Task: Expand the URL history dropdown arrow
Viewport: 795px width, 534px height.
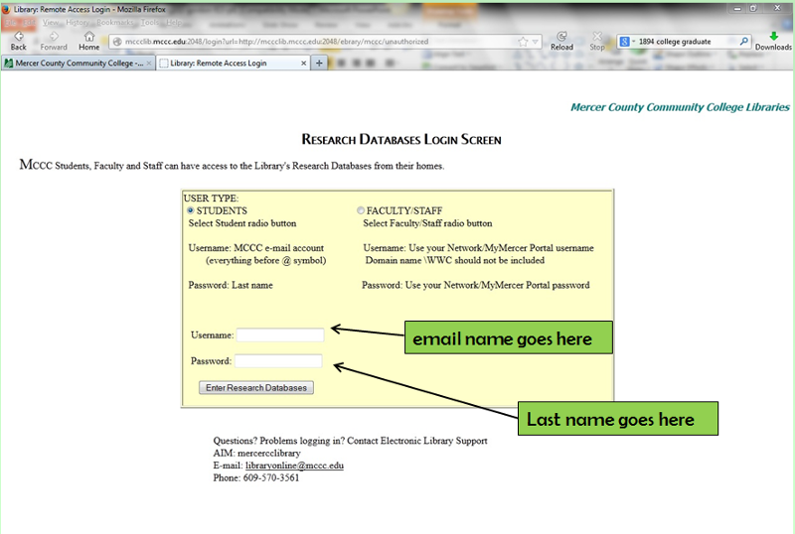Action: point(535,42)
